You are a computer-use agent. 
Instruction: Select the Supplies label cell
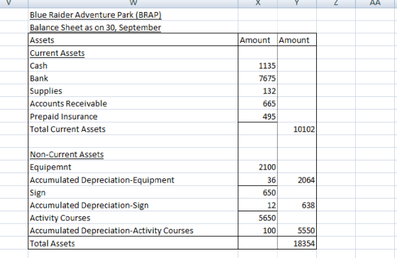(x=133, y=91)
